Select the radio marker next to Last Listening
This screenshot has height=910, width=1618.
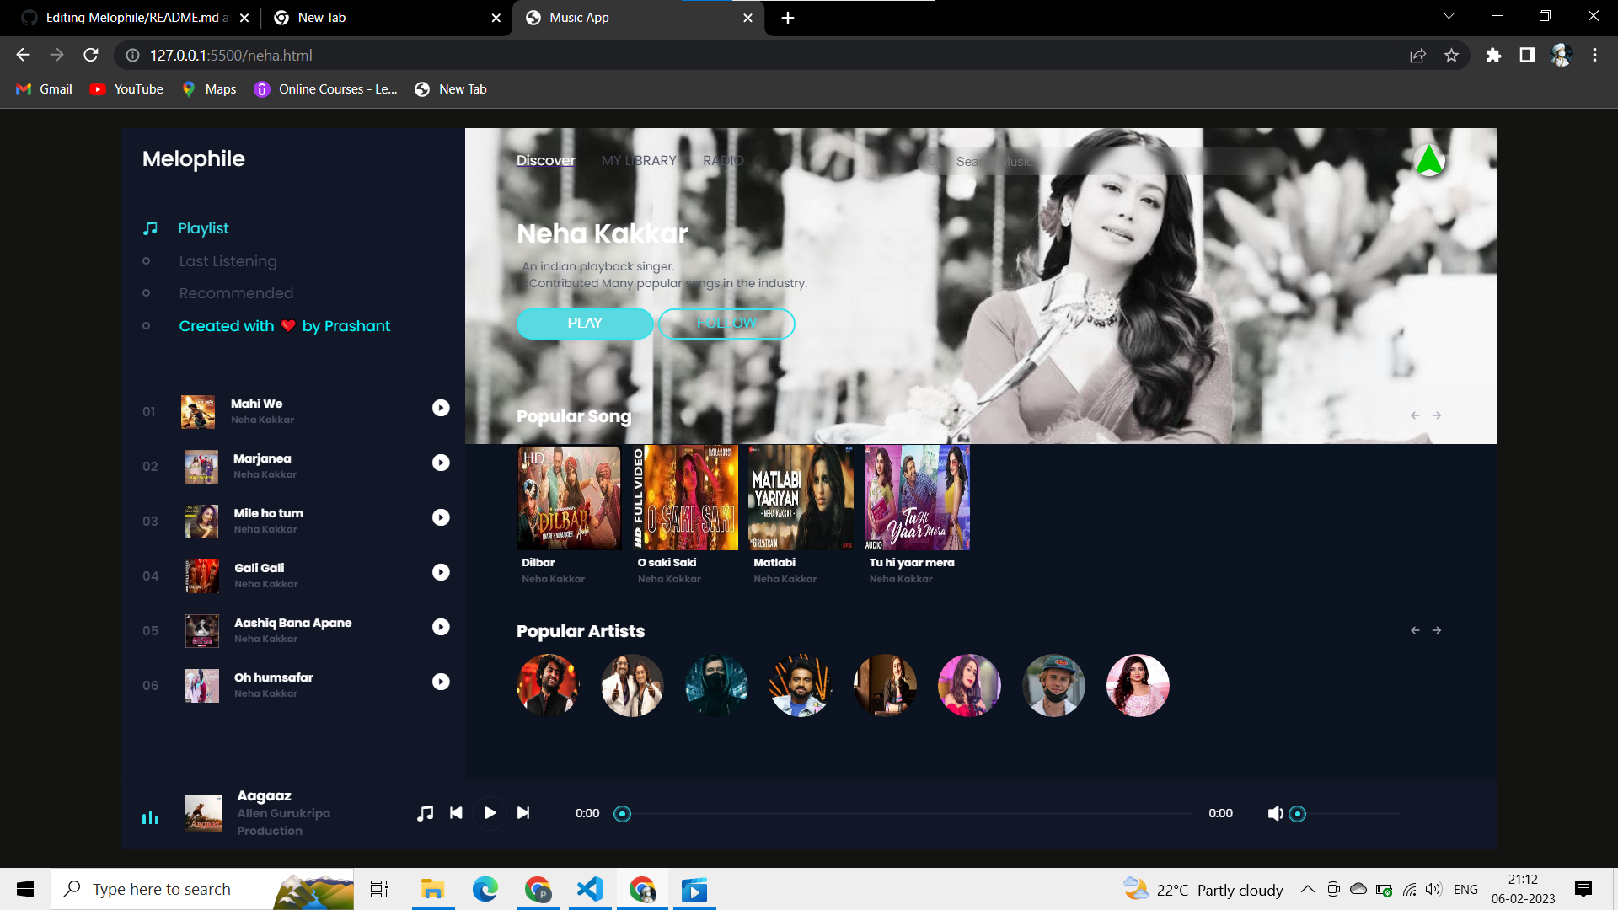[x=147, y=261]
